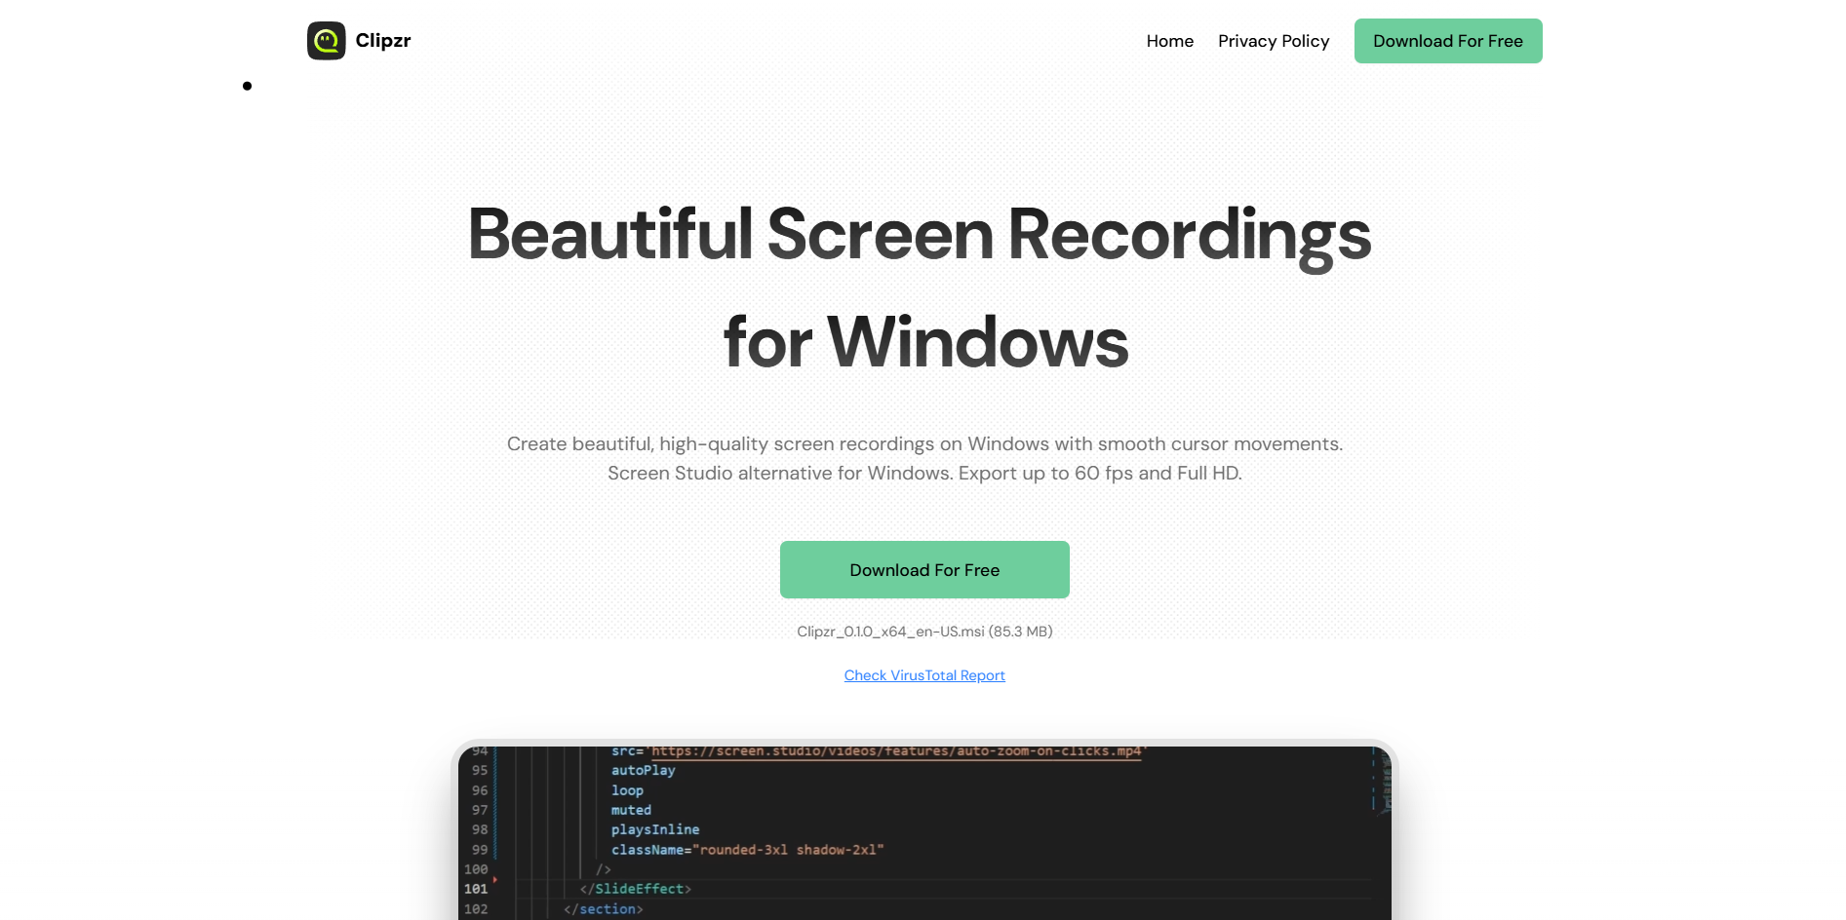Open the Home nav link
Image resolution: width=1846 pixels, height=920 pixels.
[x=1169, y=41]
